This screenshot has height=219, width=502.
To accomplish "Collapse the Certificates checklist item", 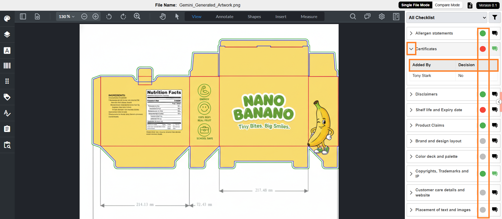I will click(411, 49).
